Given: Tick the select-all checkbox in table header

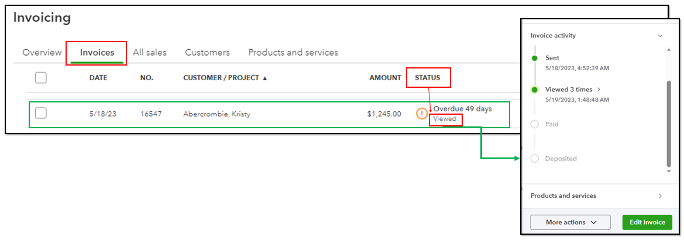Looking at the screenshot, I should point(40,78).
